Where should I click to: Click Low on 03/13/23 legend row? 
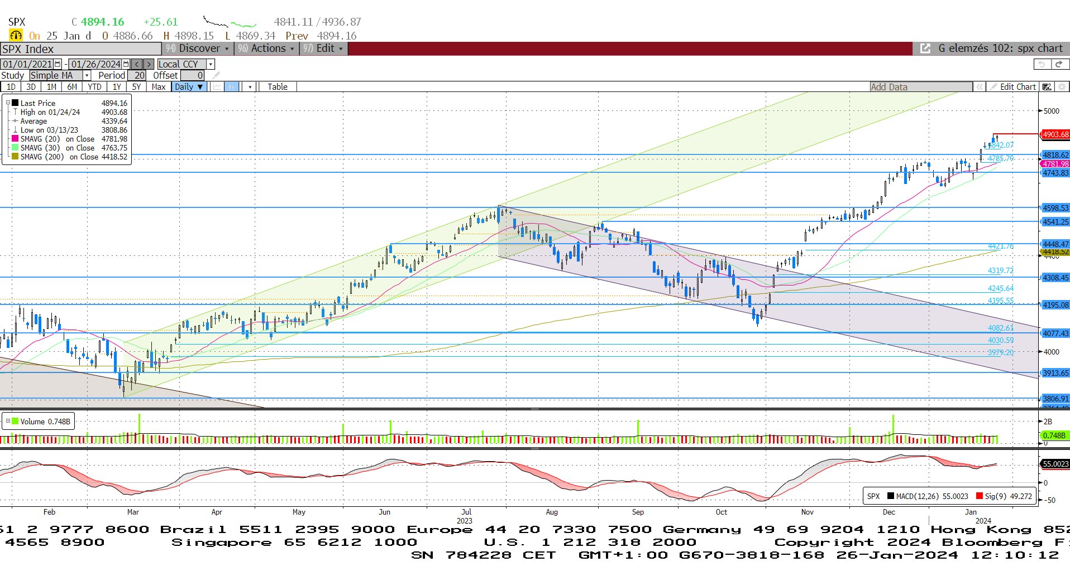(x=70, y=130)
